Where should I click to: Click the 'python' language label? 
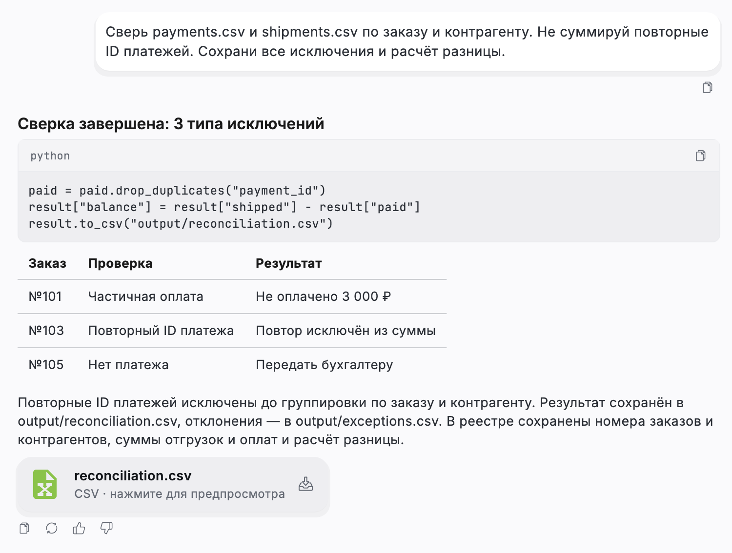click(x=50, y=156)
